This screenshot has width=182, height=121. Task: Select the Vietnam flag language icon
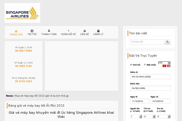[x=164, y=66]
